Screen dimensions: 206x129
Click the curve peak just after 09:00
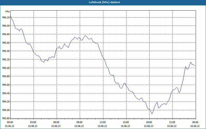[85, 35]
